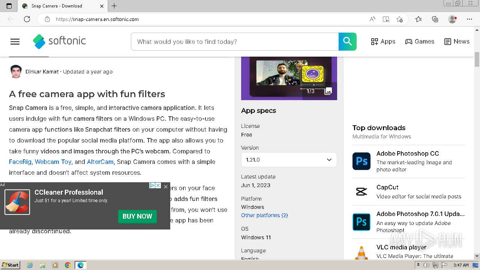Launch Internet Explorer from taskbar
This screenshot has height=270, width=480.
pos(30,265)
